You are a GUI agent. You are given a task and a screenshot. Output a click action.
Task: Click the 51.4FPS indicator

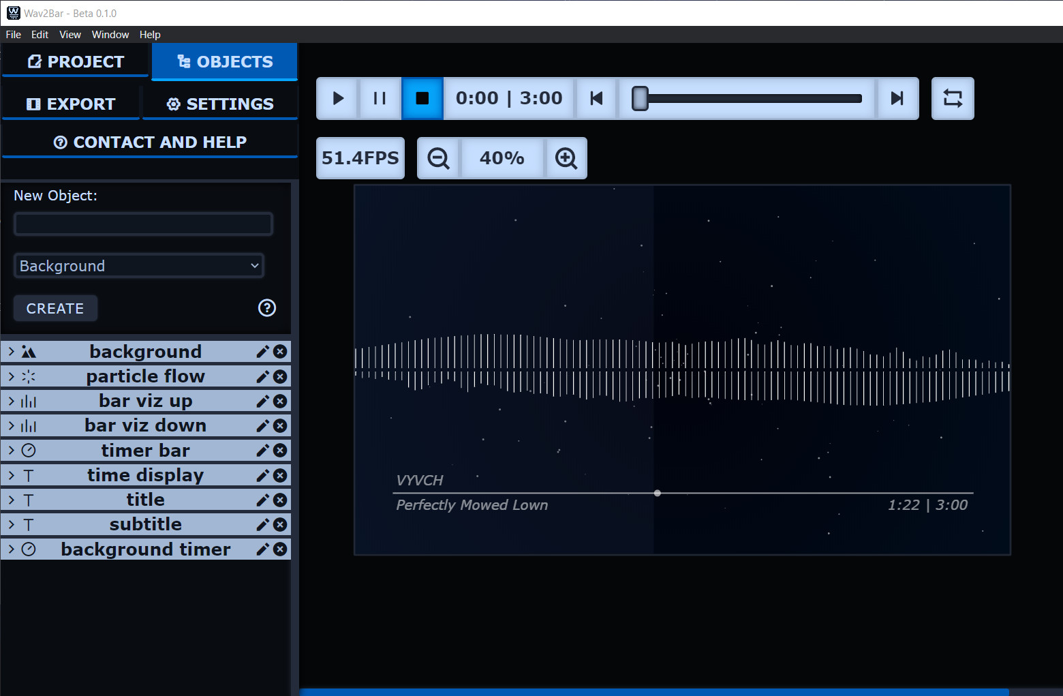click(x=360, y=158)
